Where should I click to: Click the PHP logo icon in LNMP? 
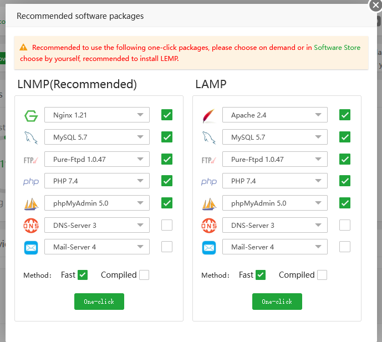tap(31, 181)
